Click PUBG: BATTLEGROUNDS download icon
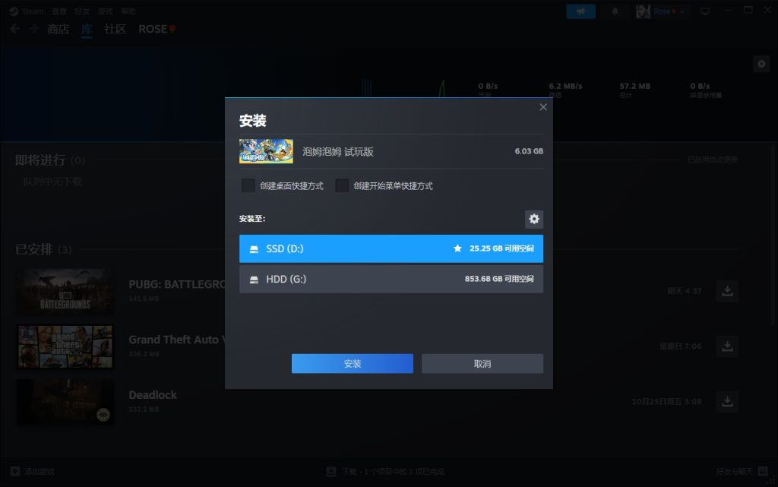Image resolution: width=778 pixels, height=487 pixels. (x=727, y=291)
